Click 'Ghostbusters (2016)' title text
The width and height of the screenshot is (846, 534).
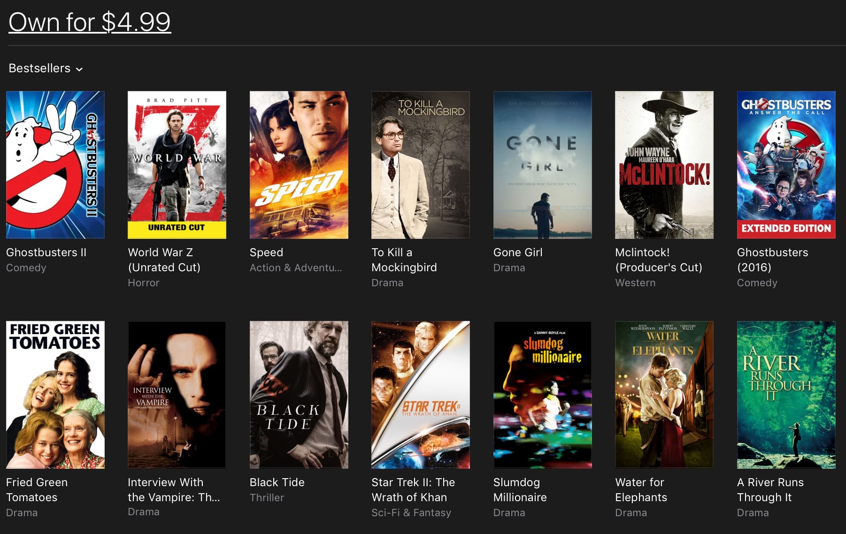(773, 260)
